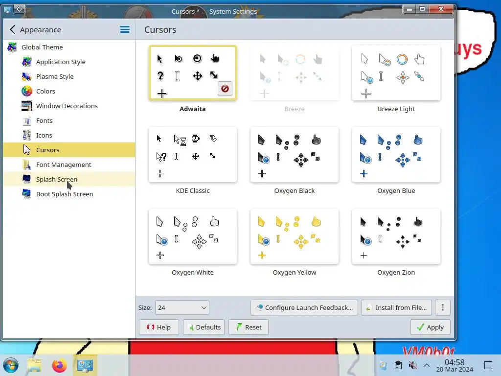Click the Icons sidebar icon
The height and width of the screenshot is (376, 501).
[x=27, y=135]
